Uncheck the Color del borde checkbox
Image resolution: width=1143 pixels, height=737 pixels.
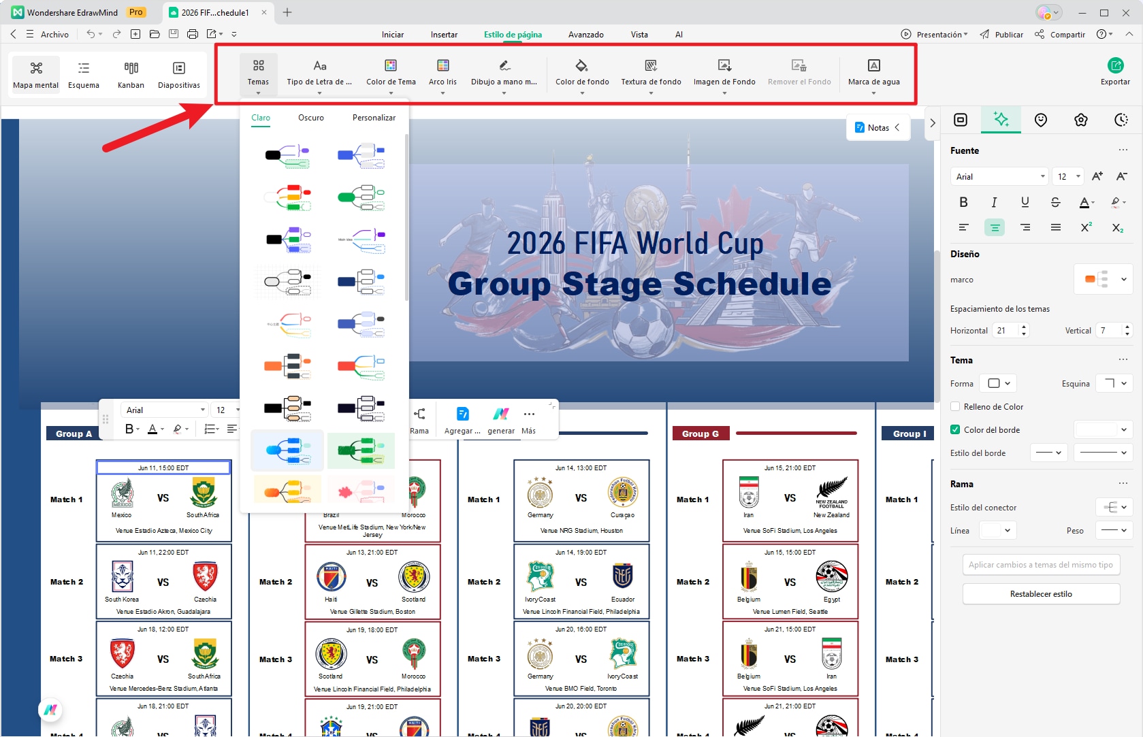pos(955,429)
